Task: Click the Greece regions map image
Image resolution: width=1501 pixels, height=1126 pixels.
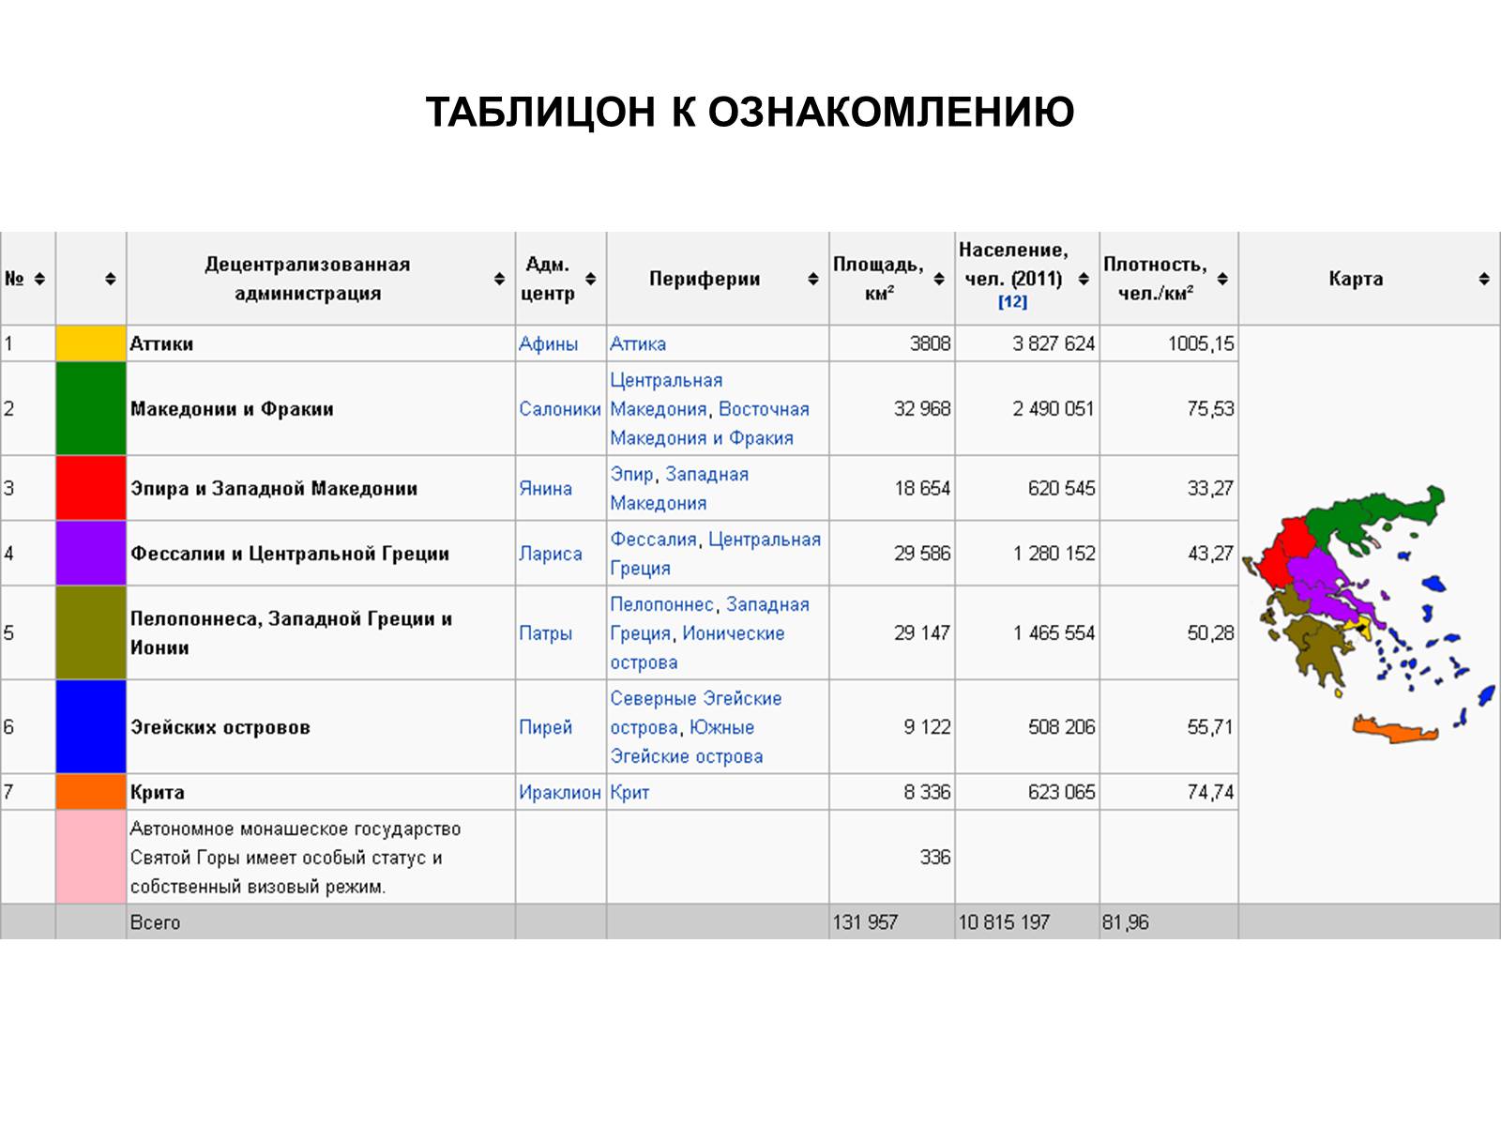Action: point(1369,615)
